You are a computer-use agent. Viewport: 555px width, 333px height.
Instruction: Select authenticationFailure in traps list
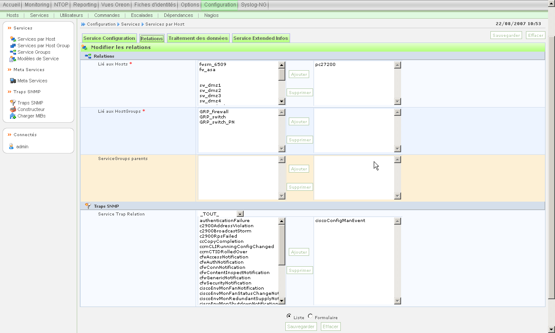[225, 220]
